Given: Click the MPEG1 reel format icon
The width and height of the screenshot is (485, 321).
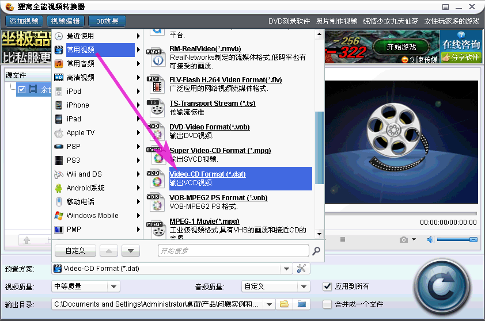Looking at the screenshot, I should pyautogui.click(x=157, y=229).
